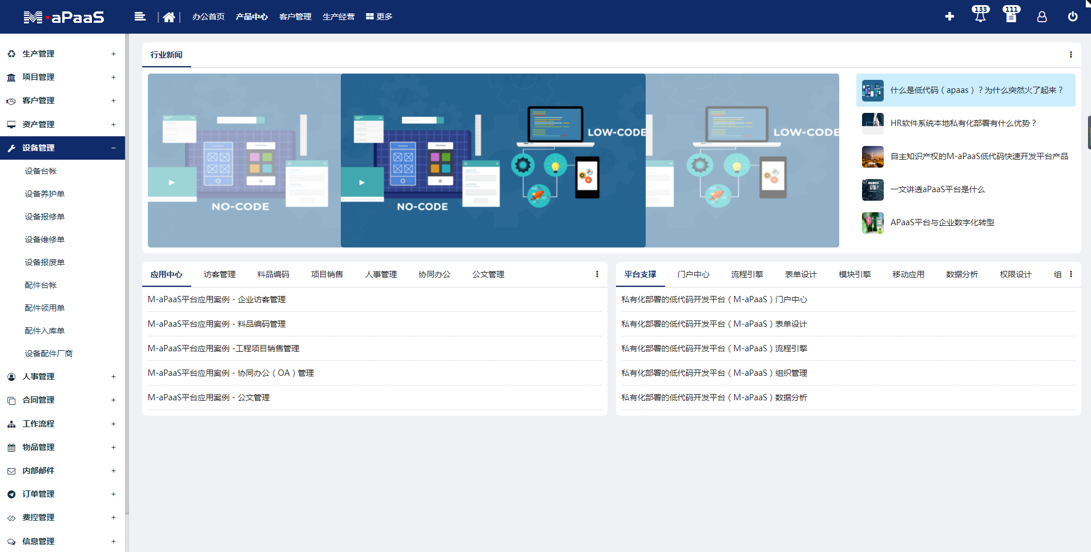
Task: Click the 工作流程 sitemap icon
Action: pos(11,424)
